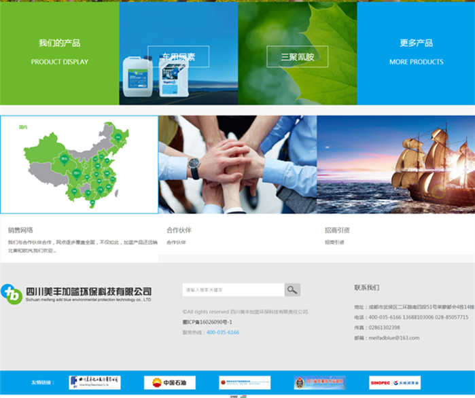The width and height of the screenshot is (475, 398).
Task: Open the fourth friendly-link badge logo
Action: (x=319, y=382)
